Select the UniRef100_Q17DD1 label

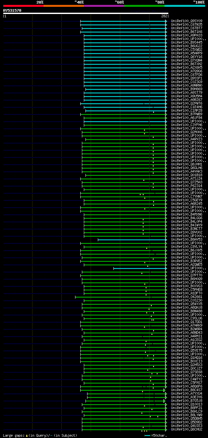click(x=187, y=322)
